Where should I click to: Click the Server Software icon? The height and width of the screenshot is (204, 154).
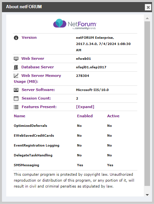[x=16, y=90]
